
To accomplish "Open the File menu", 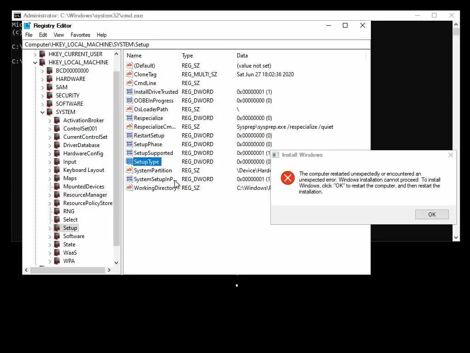I will click(x=29, y=35).
